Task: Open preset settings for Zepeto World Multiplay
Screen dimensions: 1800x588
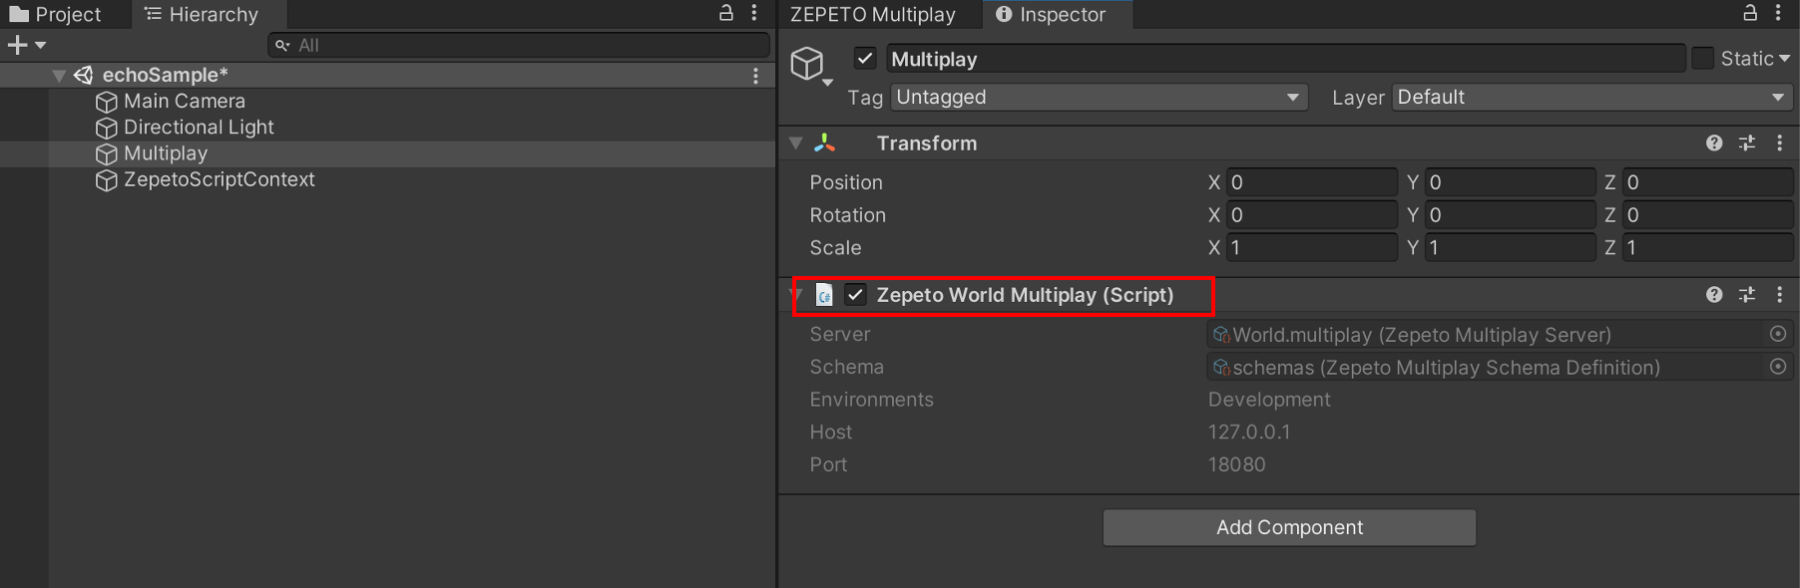Action: [1747, 295]
